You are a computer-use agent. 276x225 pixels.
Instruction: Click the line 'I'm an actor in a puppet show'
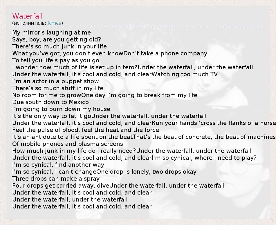[55, 81]
